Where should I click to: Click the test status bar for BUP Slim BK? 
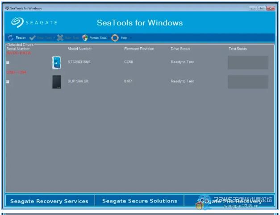point(248,82)
